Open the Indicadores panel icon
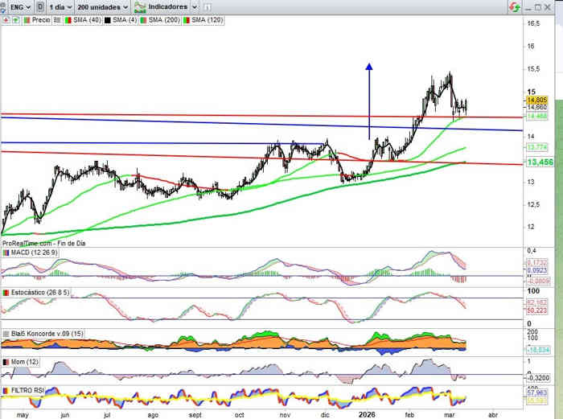This screenshot has width=563, height=419. pos(141,6)
